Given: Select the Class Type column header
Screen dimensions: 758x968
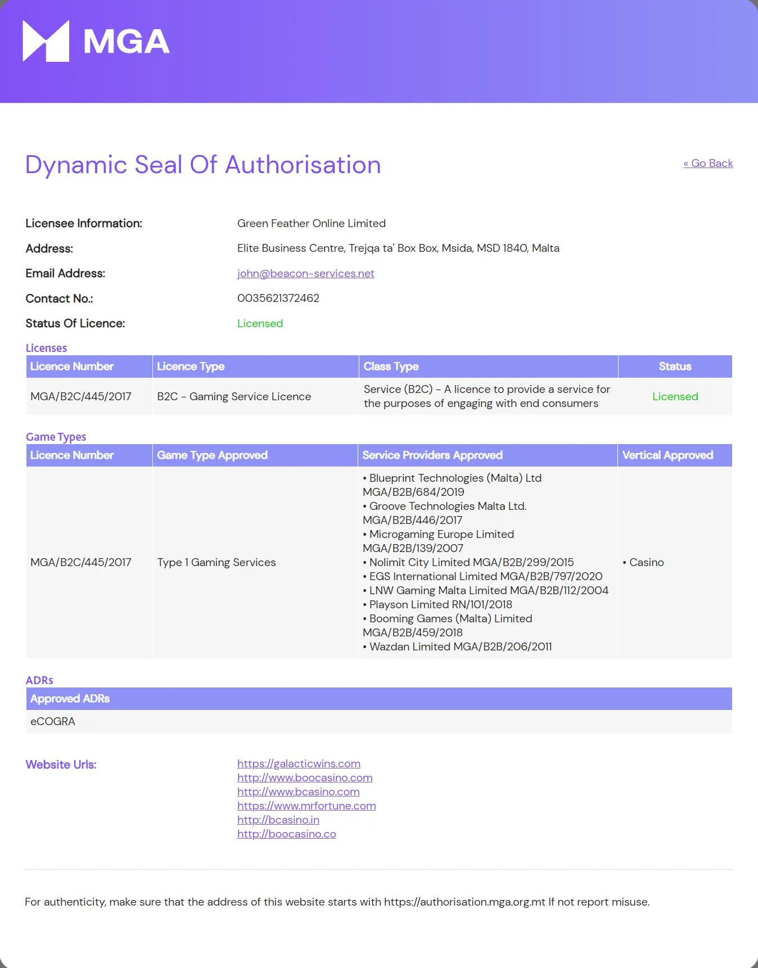Looking at the screenshot, I should click(x=391, y=367).
